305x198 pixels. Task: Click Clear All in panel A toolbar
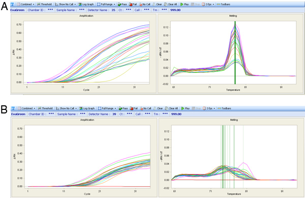click(170, 4)
